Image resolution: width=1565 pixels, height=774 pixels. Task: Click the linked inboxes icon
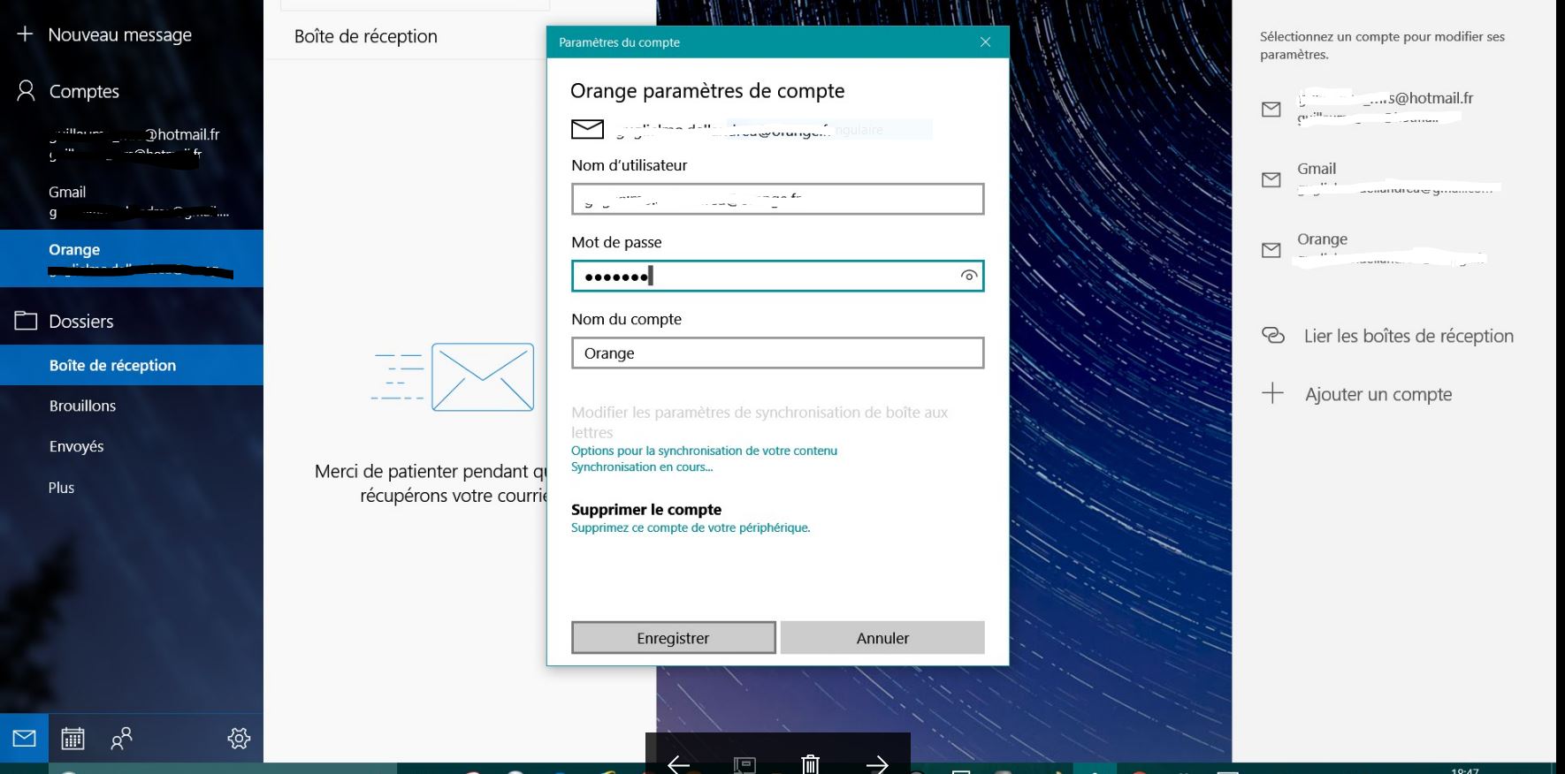[1272, 335]
